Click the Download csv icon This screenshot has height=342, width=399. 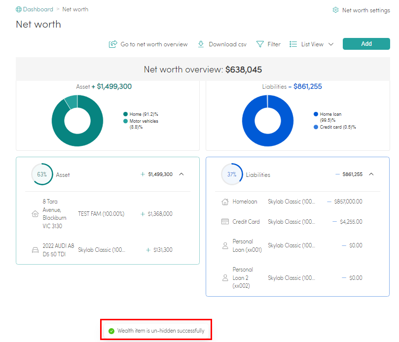[201, 44]
